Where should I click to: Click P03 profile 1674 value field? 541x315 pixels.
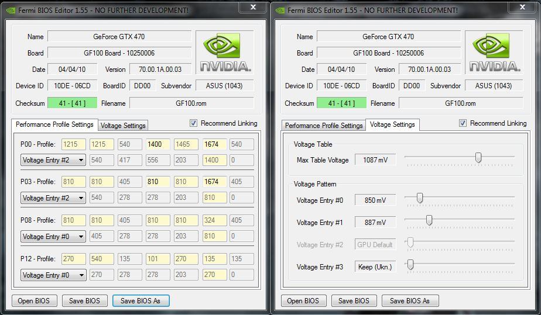[x=215, y=181]
